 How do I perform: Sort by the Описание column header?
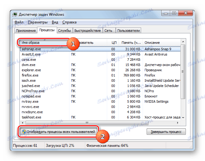click(161, 43)
